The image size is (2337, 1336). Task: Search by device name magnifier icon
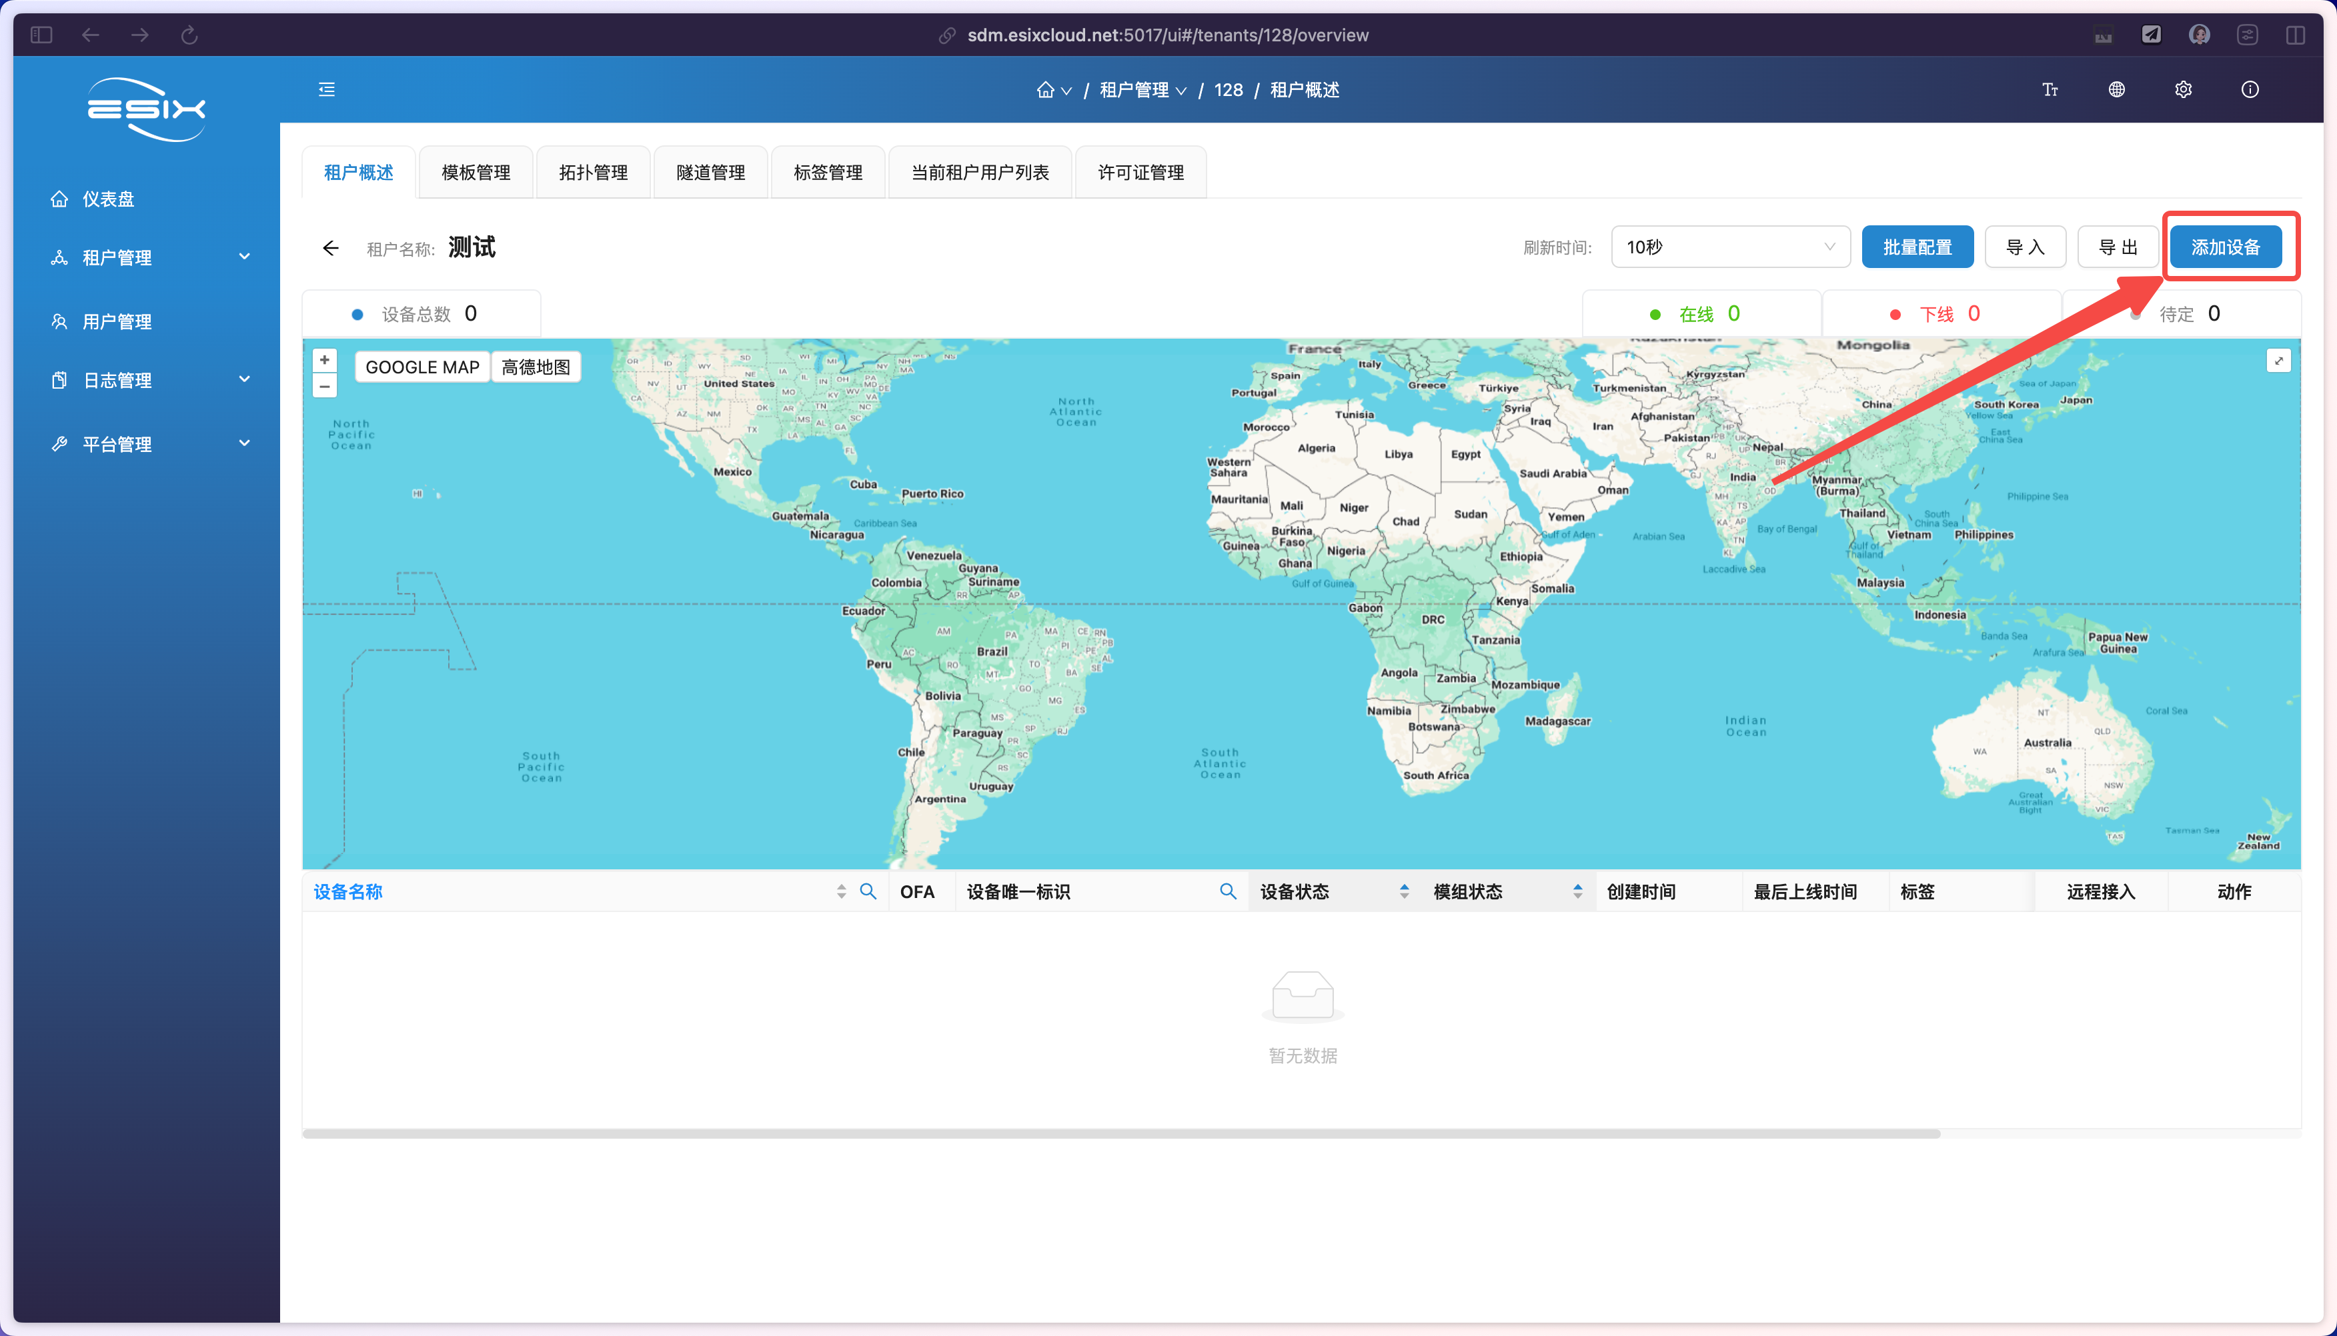868,891
